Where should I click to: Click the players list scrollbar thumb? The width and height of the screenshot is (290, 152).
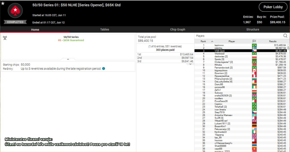[288, 48]
